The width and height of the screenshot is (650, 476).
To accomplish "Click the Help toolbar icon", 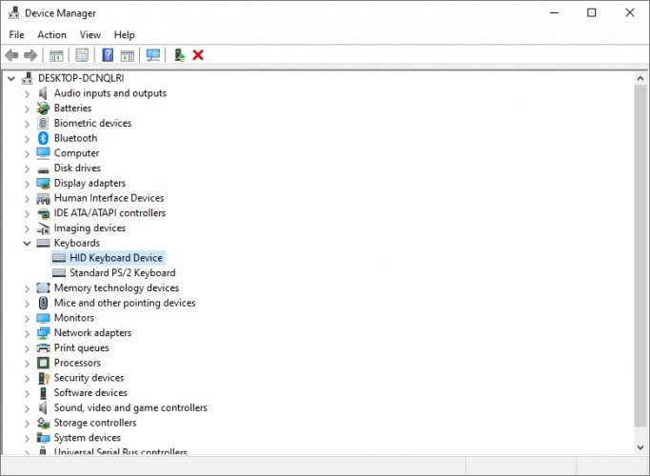I will point(108,55).
